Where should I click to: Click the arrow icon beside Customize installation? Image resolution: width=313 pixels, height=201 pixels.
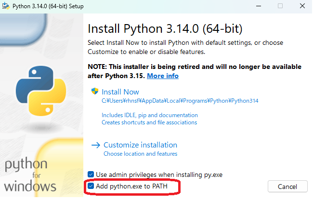pyautogui.click(x=95, y=145)
